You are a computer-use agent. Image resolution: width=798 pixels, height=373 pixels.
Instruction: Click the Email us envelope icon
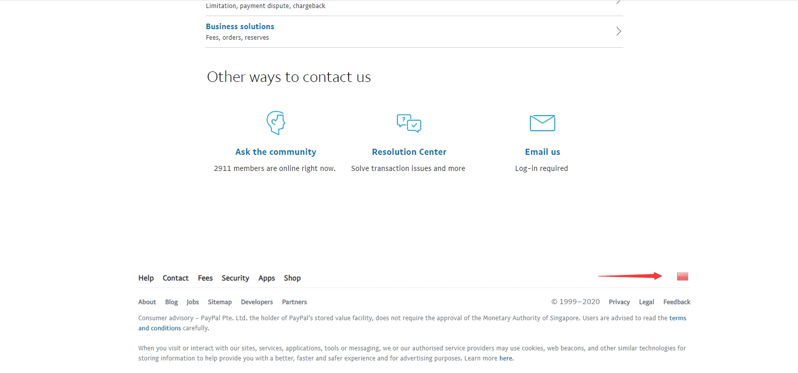pyautogui.click(x=542, y=122)
